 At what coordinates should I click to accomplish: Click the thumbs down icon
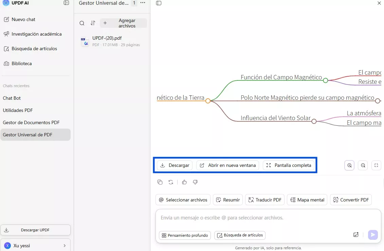point(195,182)
